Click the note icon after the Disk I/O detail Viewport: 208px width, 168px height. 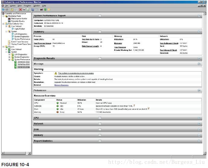tap(148, 108)
